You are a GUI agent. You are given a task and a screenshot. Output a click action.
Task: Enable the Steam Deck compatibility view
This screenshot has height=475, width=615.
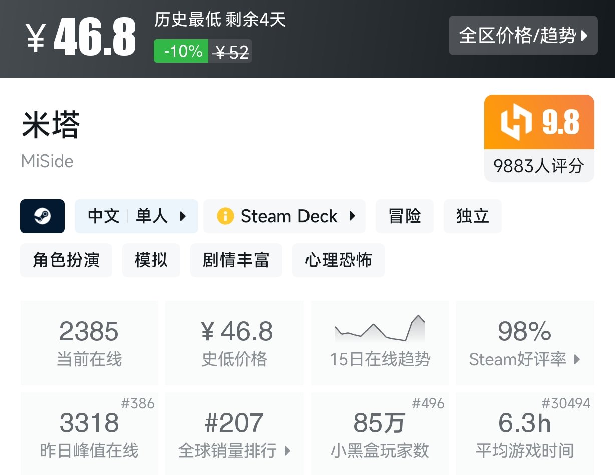coord(284,216)
